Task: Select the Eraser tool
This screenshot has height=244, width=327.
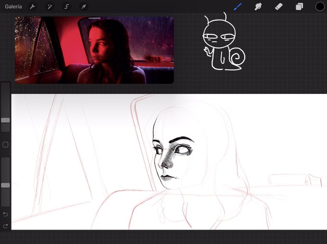Action: pos(278,7)
